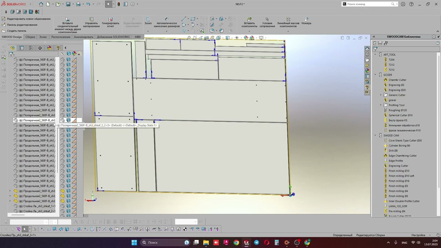The height and width of the screenshot is (248, 441).
Task: Click Генерировать отчет tool
Action: [111, 23]
